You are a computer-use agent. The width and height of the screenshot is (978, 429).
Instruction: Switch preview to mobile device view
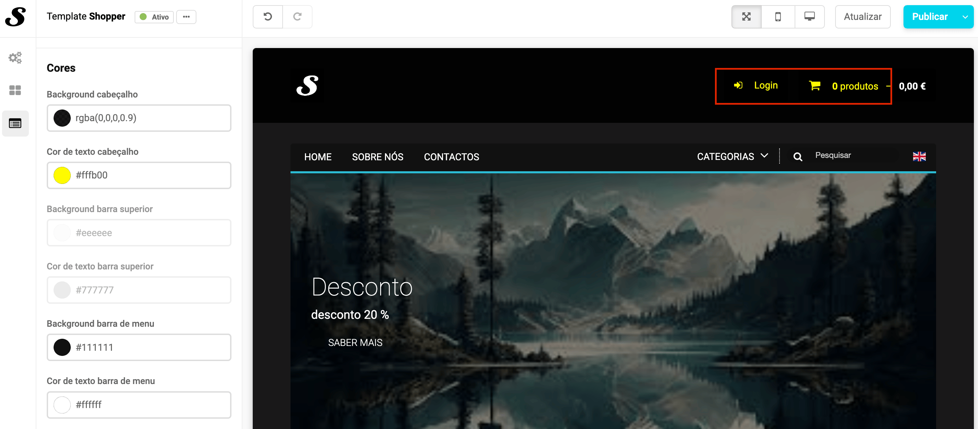[x=777, y=17]
